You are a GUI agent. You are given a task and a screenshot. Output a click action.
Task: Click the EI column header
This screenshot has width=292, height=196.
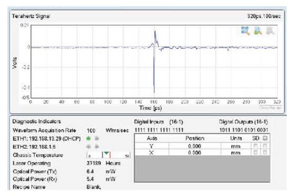(x=265, y=138)
